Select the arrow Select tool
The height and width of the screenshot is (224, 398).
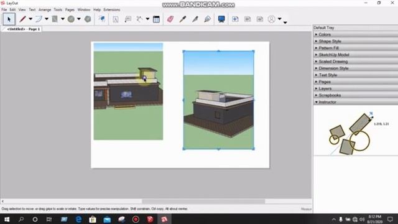[x=9, y=19]
